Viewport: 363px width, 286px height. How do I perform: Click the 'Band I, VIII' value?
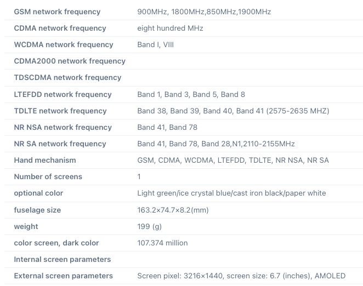[x=155, y=44]
